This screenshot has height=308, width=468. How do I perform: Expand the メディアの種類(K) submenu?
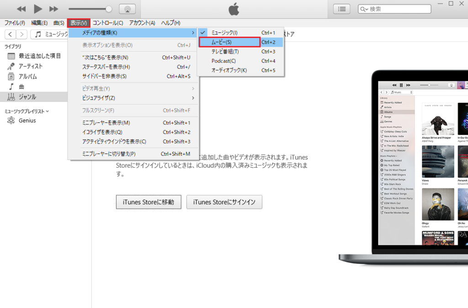click(133, 33)
